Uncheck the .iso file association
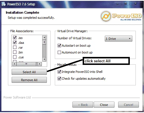144x113 pixels. coord(15,38)
